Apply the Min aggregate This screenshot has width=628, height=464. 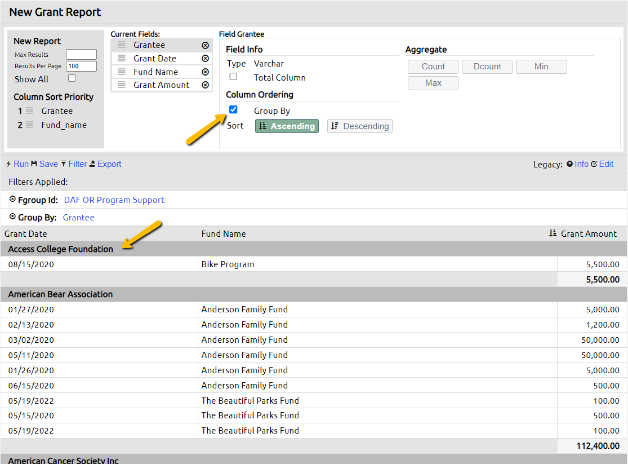pos(541,67)
